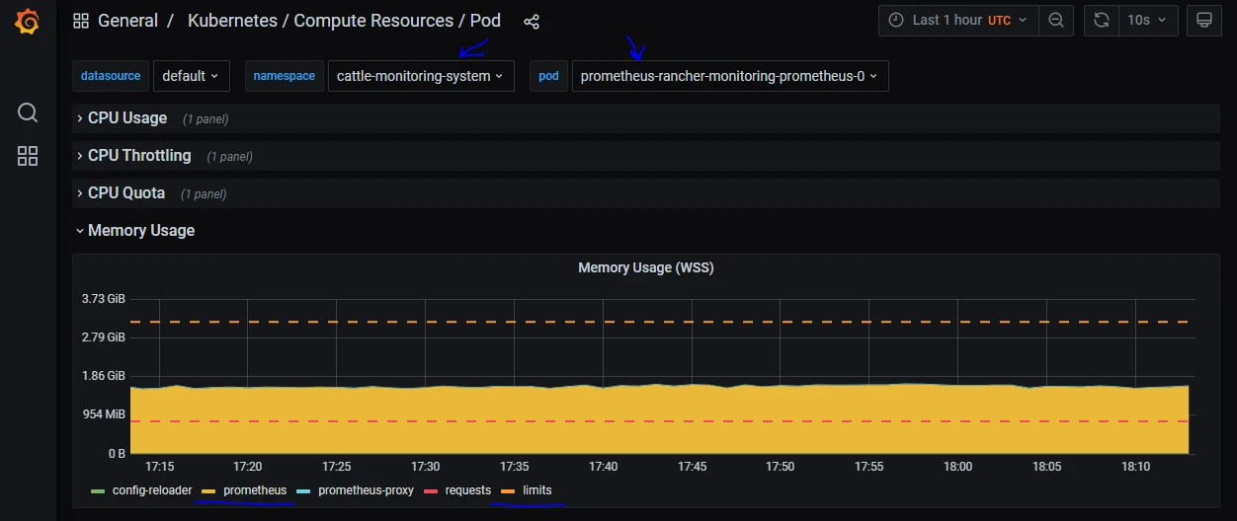
Task: Expand the CPU Quota row
Action: (646, 193)
